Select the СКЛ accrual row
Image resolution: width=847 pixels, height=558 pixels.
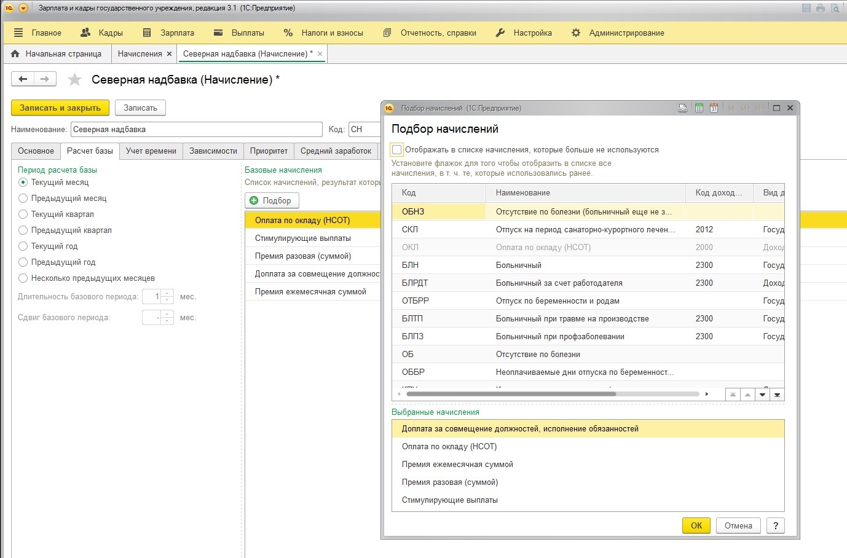pyautogui.click(x=588, y=229)
